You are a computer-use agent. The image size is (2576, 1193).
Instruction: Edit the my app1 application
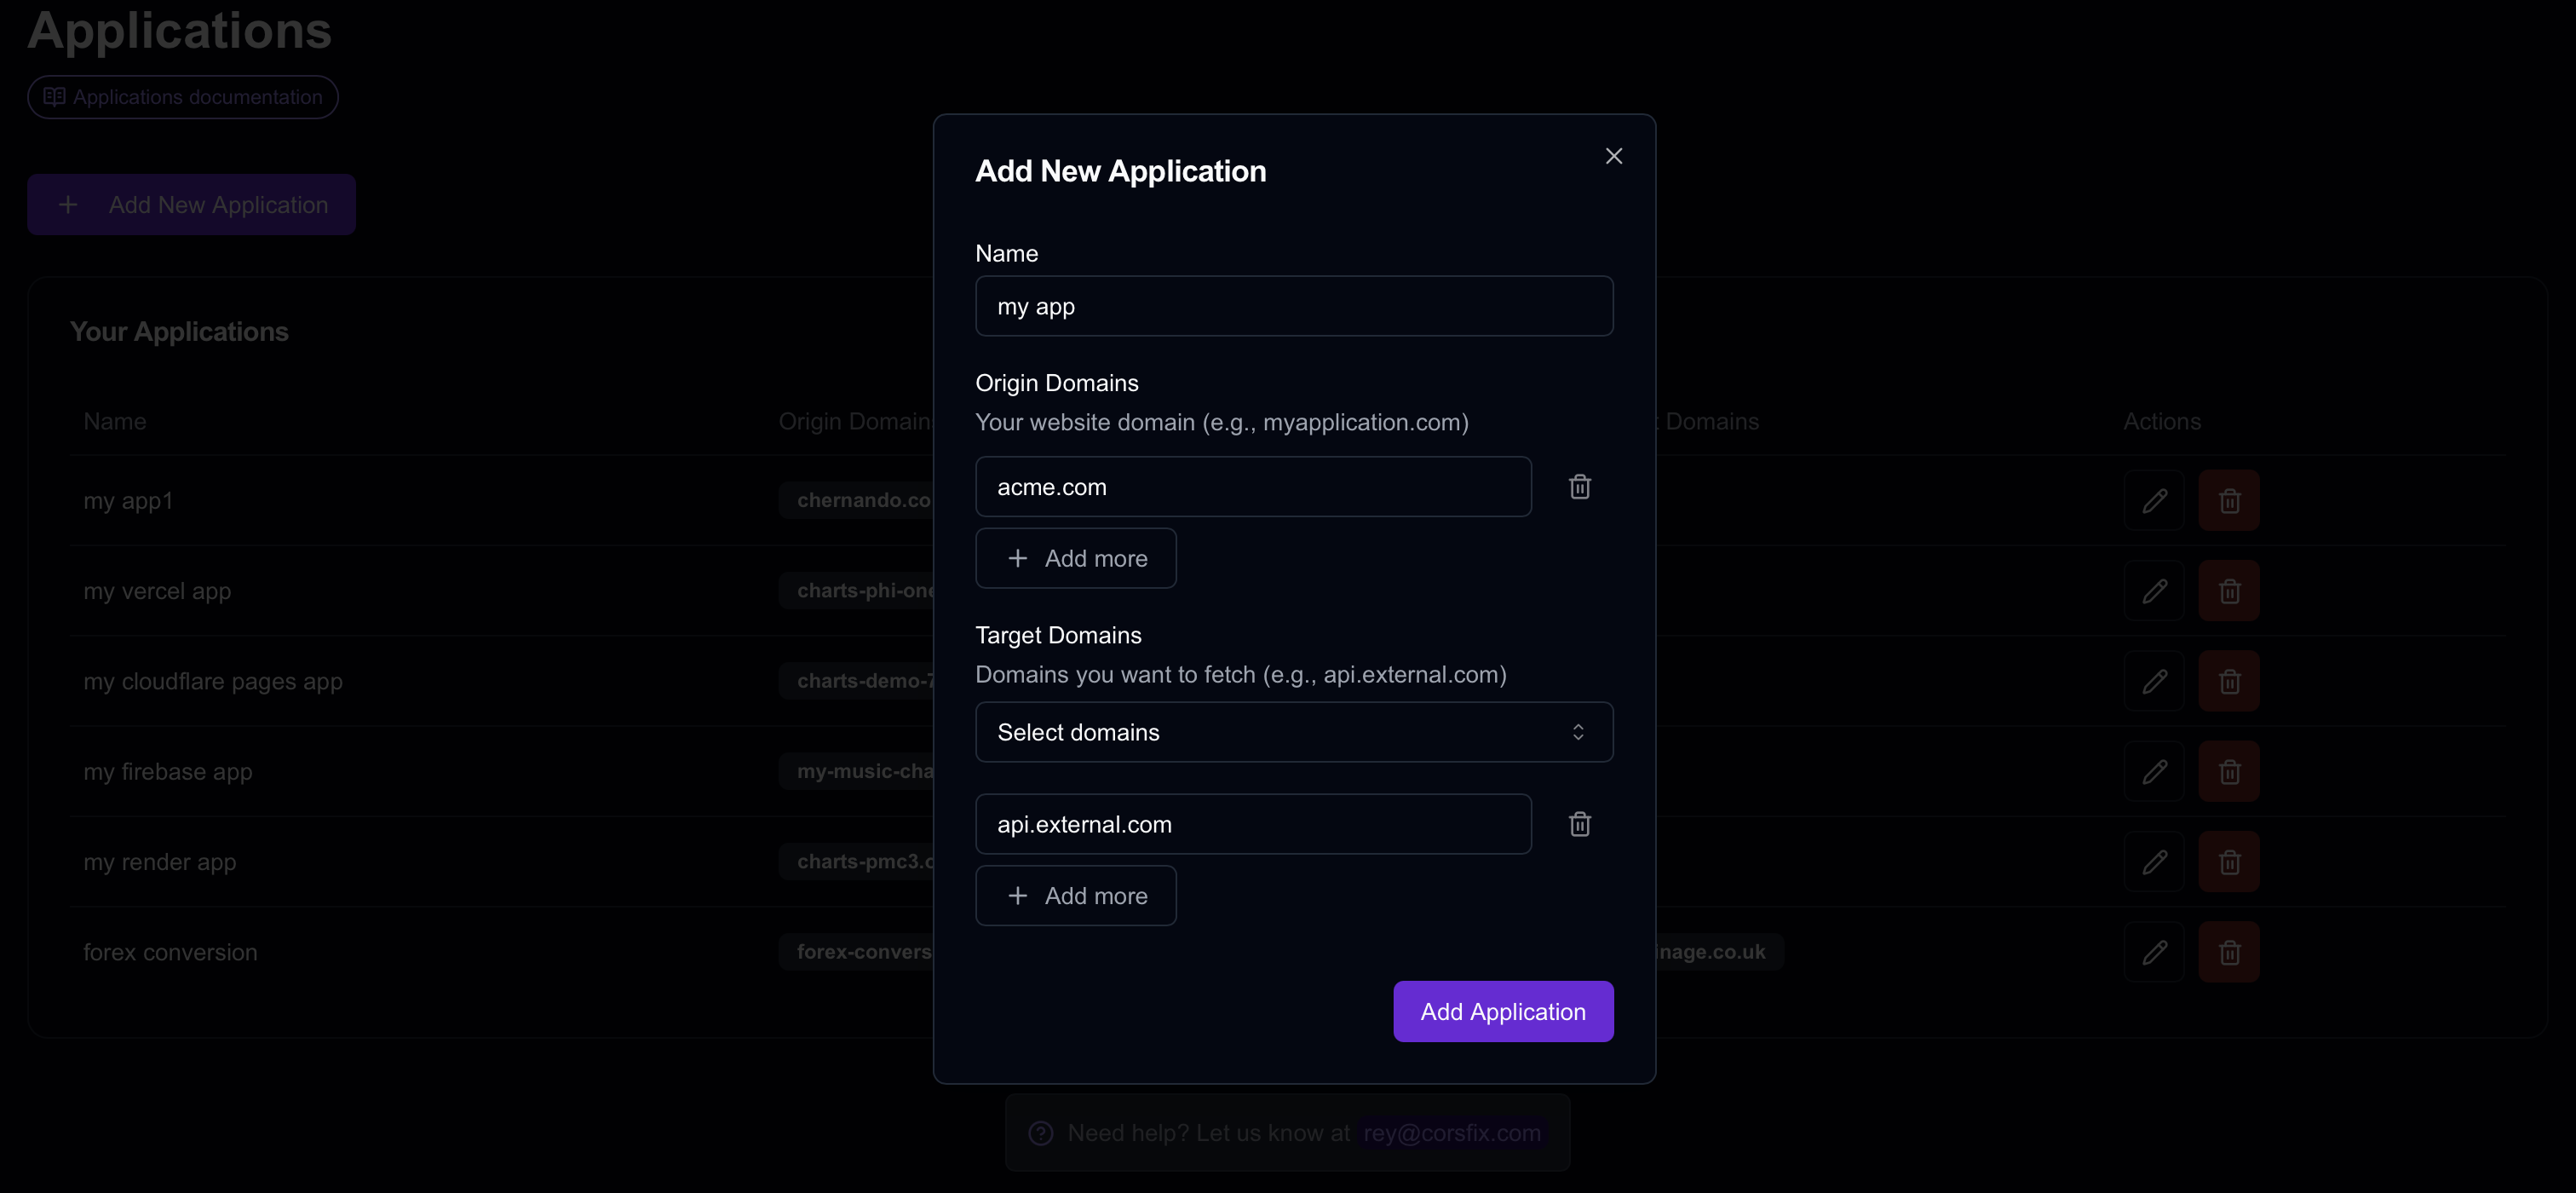click(2154, 500)
